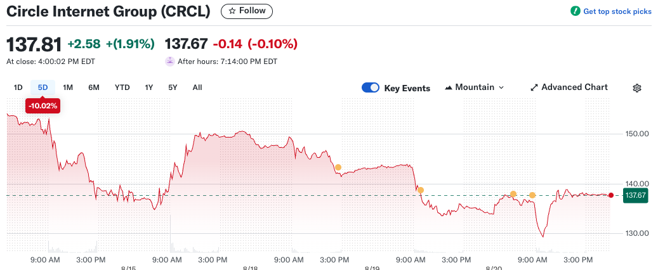Click the after hours moon icon
This screenshot has height=270, width=665.
click(x=169, y=61)
